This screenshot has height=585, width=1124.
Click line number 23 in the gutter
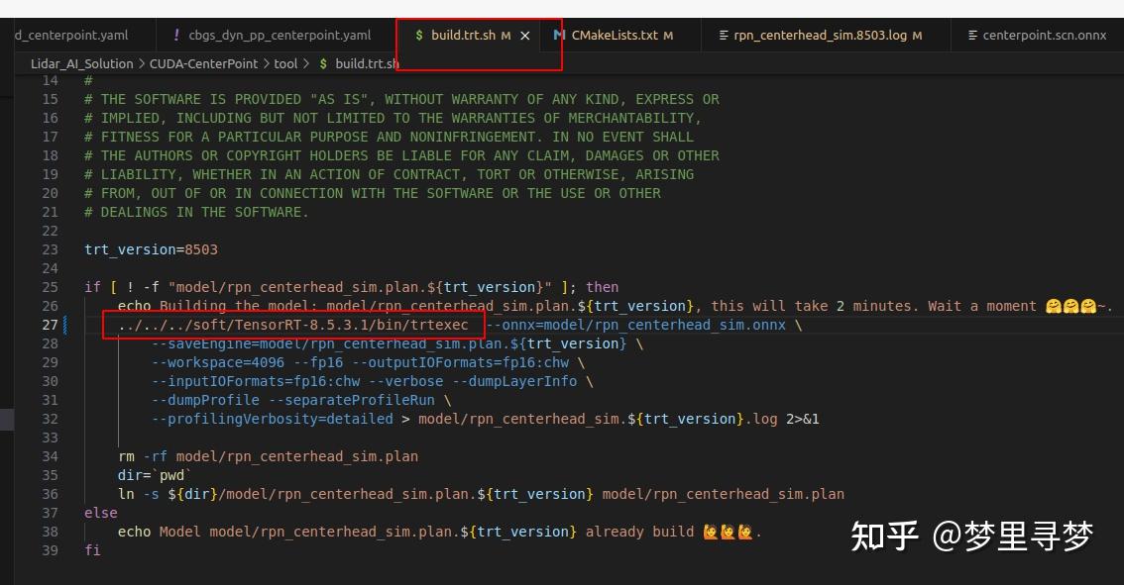(x=50, y=249)
